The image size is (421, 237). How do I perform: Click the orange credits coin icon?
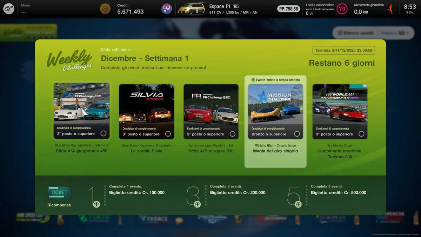(105, 9)
